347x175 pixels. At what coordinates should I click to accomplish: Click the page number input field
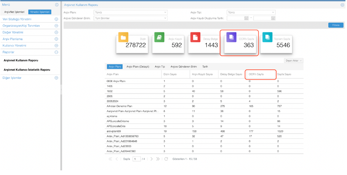137,159
